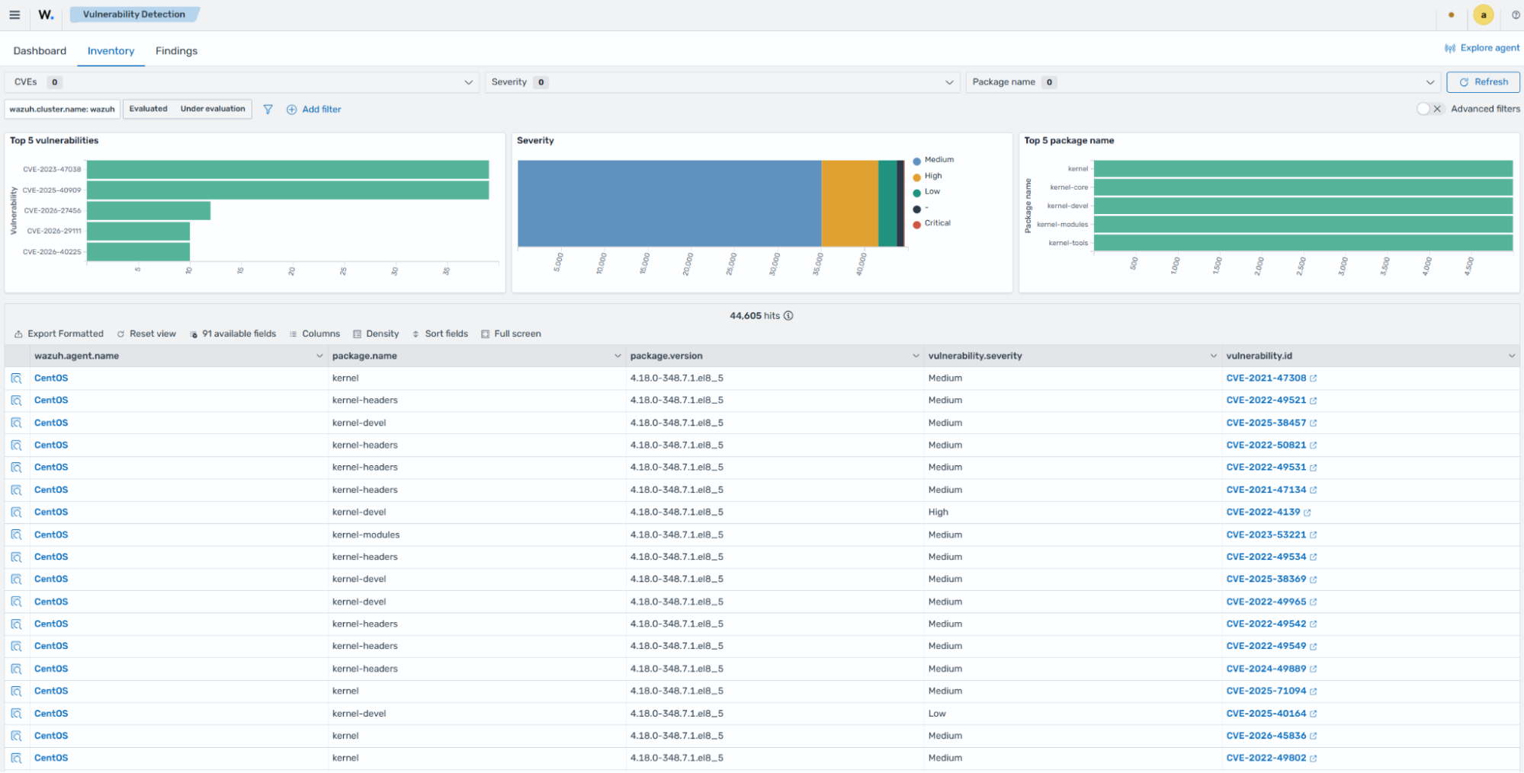Toggle the Advanced filters switch
This screenshot has height=773, width=1524.
(1429, 109)
